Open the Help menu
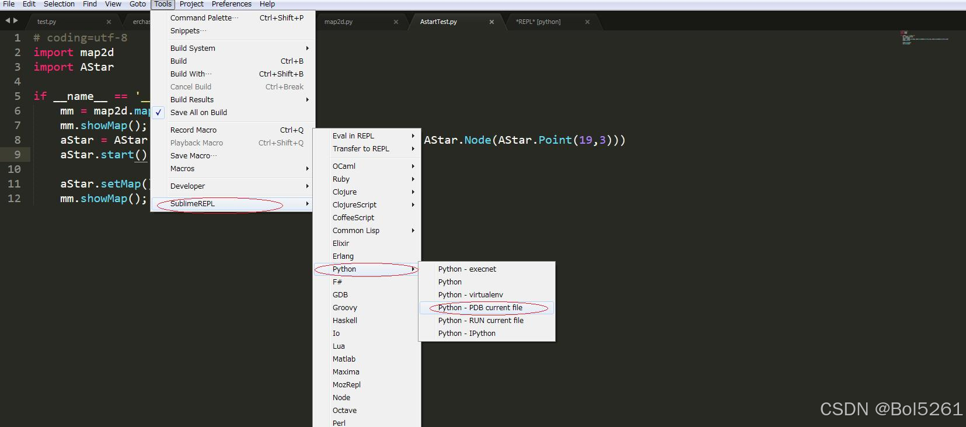 267,4
